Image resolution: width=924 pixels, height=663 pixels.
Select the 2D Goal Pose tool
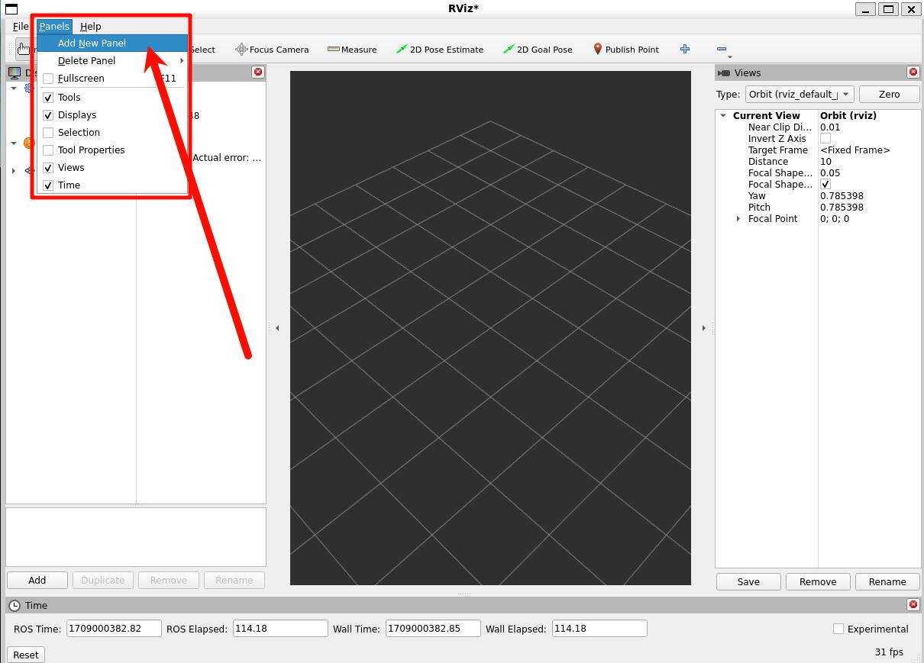click(538, 50)
